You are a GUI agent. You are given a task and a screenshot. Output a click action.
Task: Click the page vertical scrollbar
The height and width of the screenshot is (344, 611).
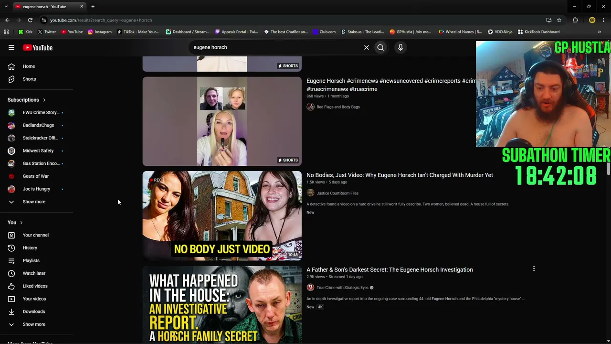pyautogui.click(x=609, y=168)
